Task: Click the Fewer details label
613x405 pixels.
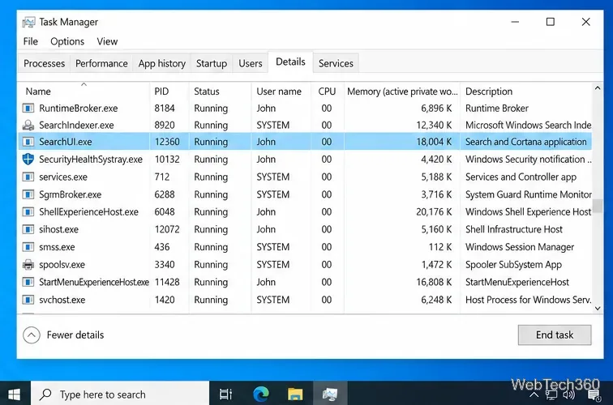Action: coord(75,335)
